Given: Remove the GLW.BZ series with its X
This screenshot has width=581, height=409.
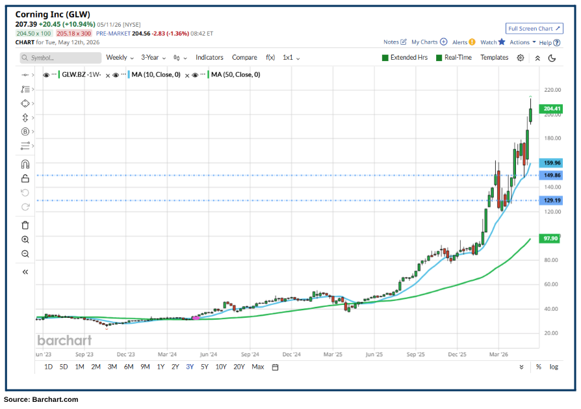Looking at the screenshot, I should click(108, 75).
